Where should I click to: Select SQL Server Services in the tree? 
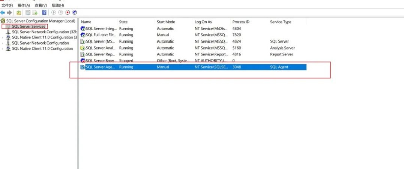[29, 27]
